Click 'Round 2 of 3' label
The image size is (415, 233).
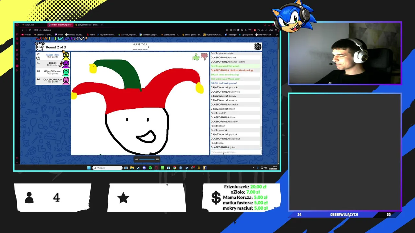(56, 47)
